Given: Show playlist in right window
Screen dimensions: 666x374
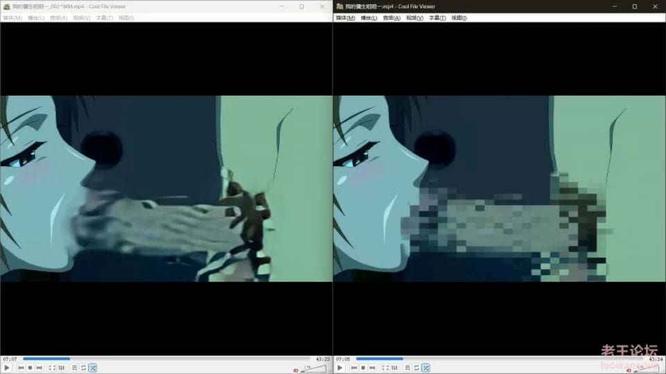Looking at the screenshot, I should point(407,368).
